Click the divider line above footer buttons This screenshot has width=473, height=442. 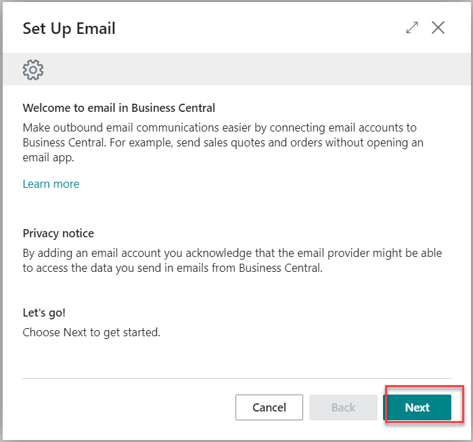pyautogui.click(x=237, y=378)
